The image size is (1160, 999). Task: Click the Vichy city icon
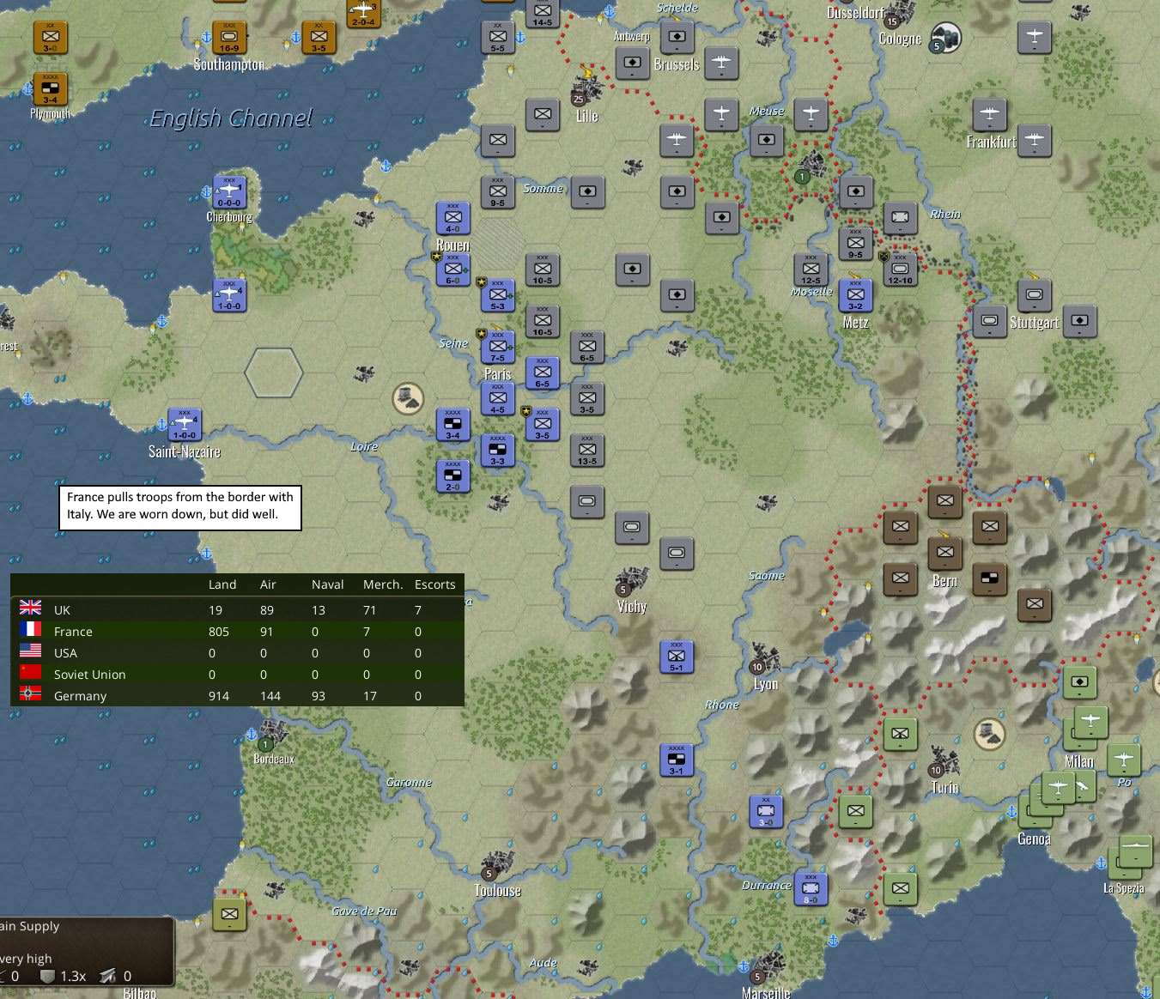click(x=632, y=581)
